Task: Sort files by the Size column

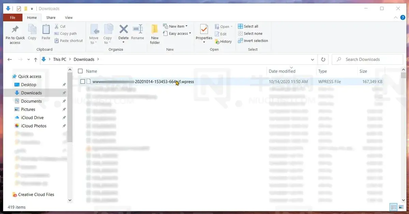Action: 363,71
